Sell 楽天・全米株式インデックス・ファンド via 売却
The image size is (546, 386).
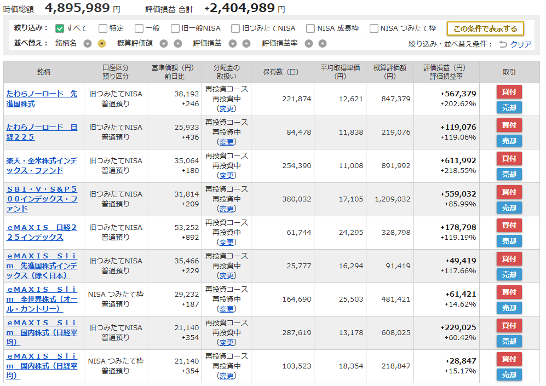tap(509, 175)
